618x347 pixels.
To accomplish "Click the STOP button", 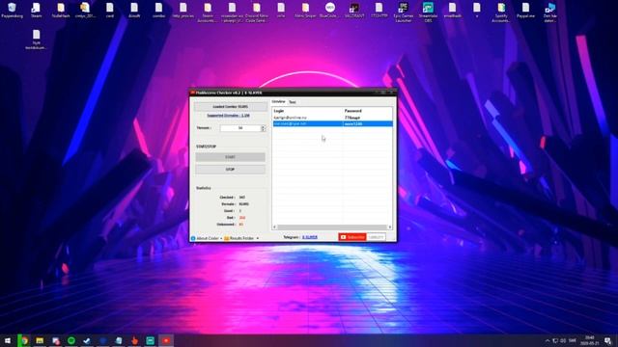I will tap(230, 170).
